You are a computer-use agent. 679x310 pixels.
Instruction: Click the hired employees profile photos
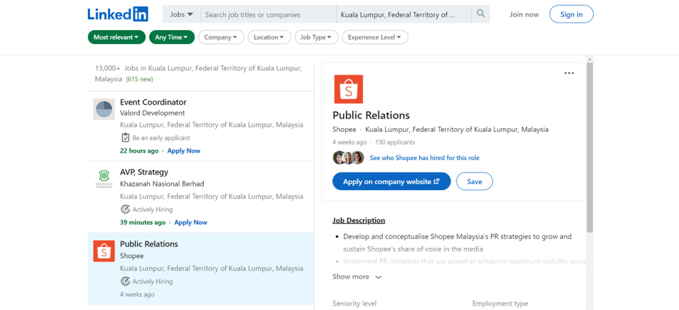pyautogui.click(x=348, y=158)
